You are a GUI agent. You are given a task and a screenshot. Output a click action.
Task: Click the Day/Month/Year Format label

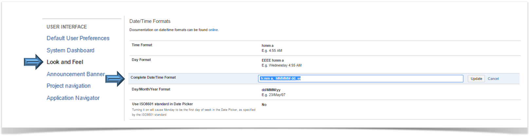pyautogui.click(x=151, y=89)
